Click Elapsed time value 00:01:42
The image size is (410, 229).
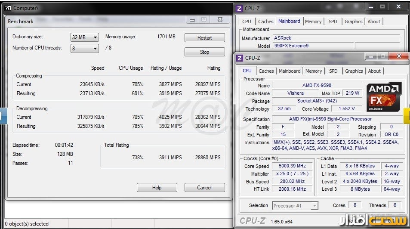tap(64, 145)
